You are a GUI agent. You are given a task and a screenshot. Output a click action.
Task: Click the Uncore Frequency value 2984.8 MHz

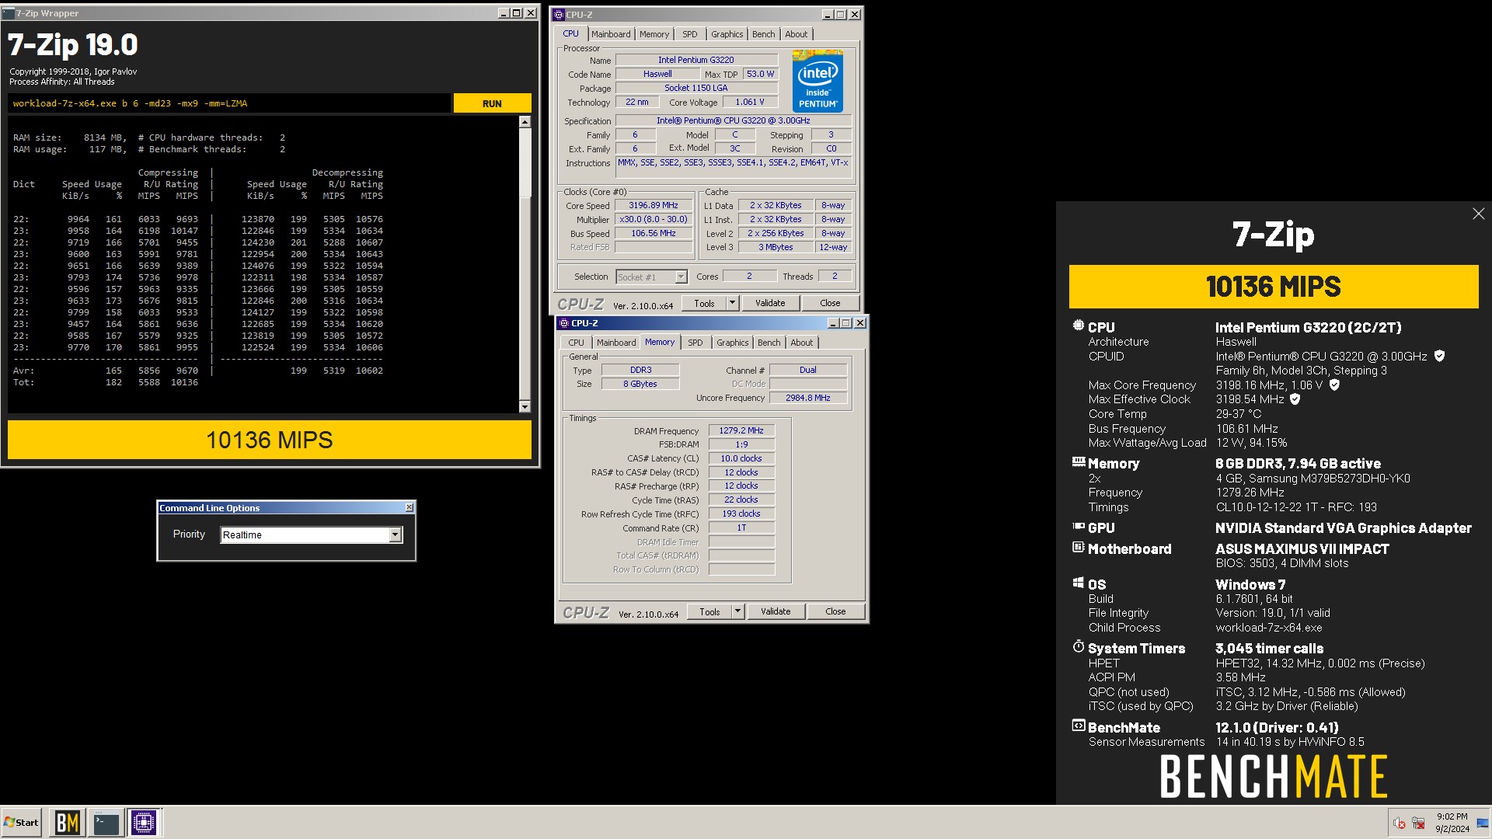click(807, 398)
